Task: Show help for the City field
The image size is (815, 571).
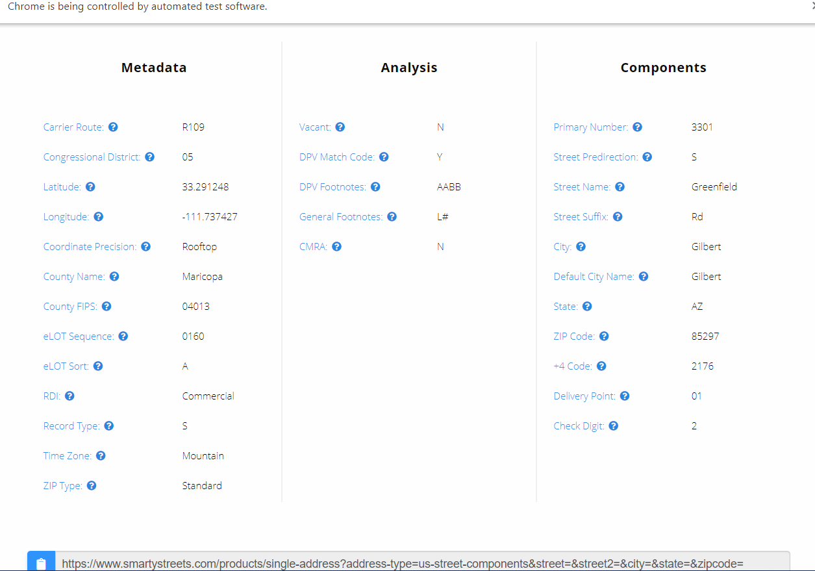Action: pos(581,247)
